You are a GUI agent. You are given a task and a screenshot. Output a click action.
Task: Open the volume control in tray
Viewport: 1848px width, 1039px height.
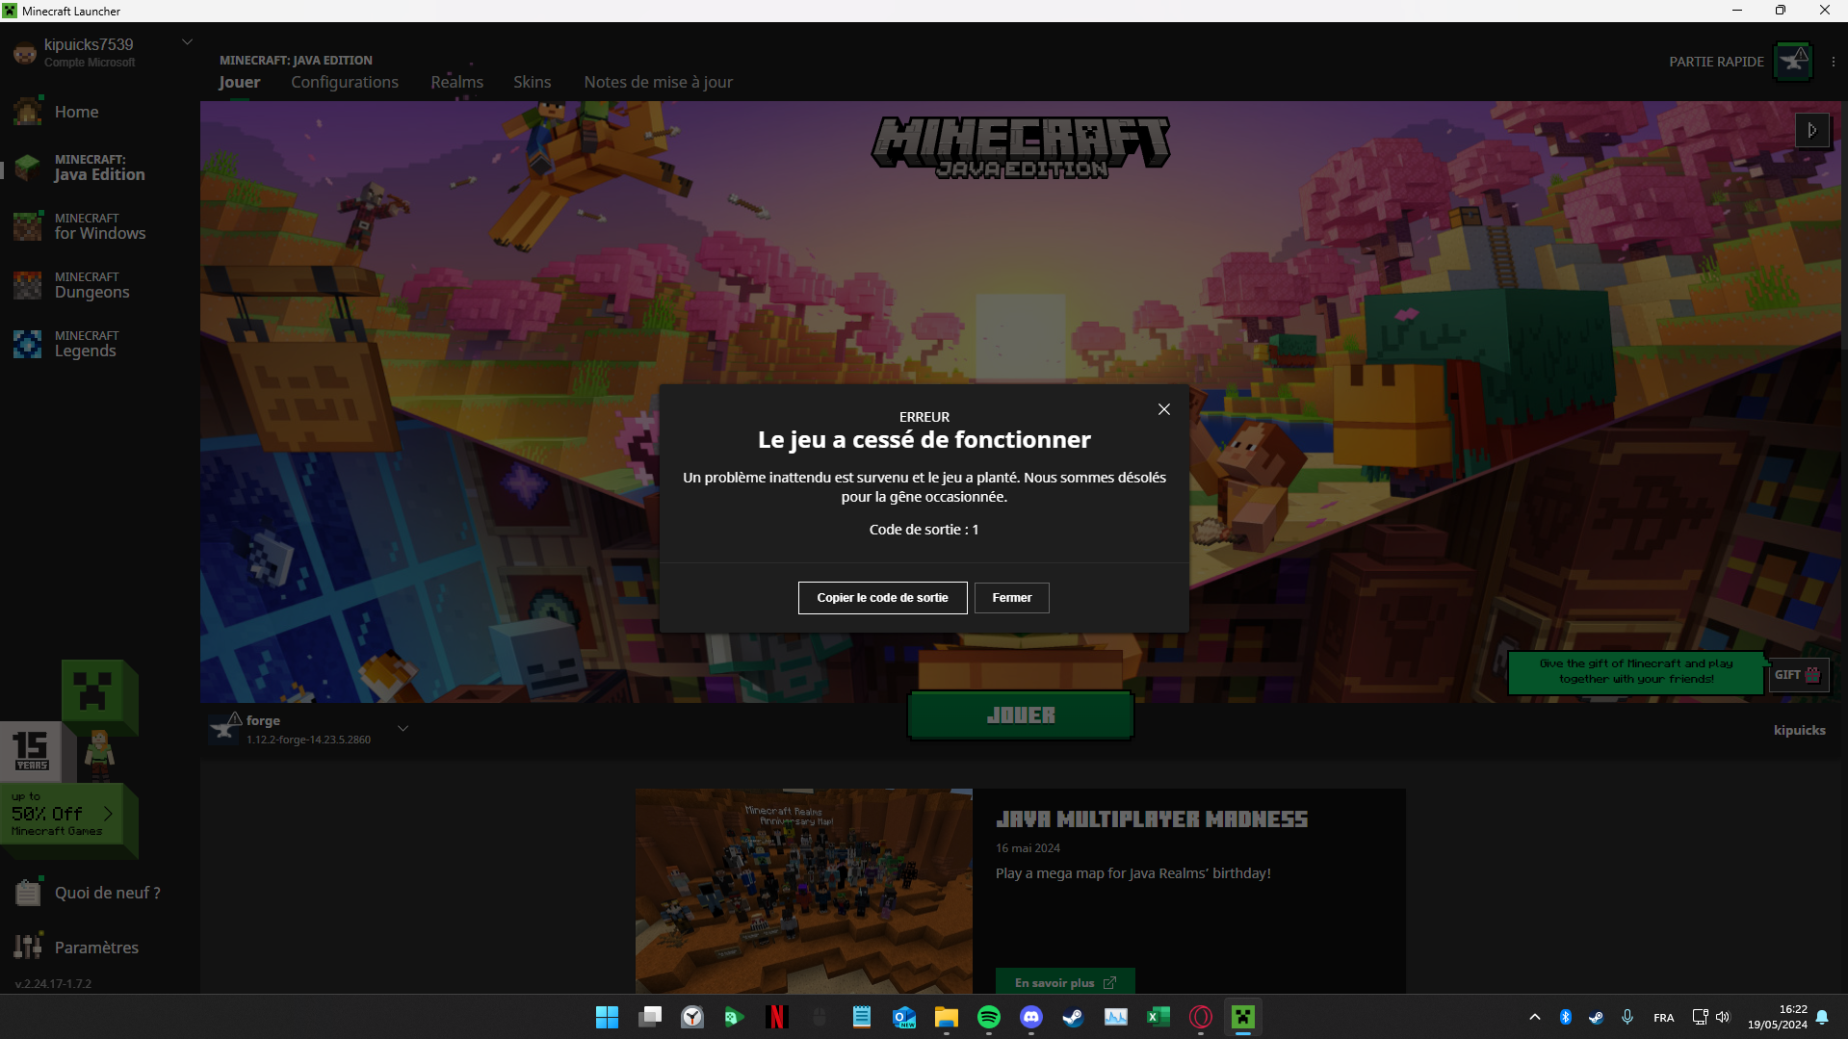(x=1722, y=1017)
